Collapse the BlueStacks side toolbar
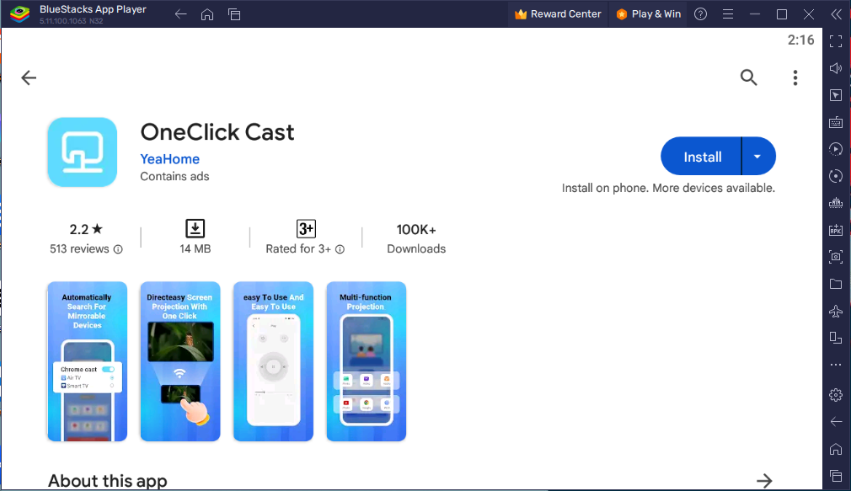The width and height of the screenshot is (851, 491). pyautogui.click(x=837, y=14)
